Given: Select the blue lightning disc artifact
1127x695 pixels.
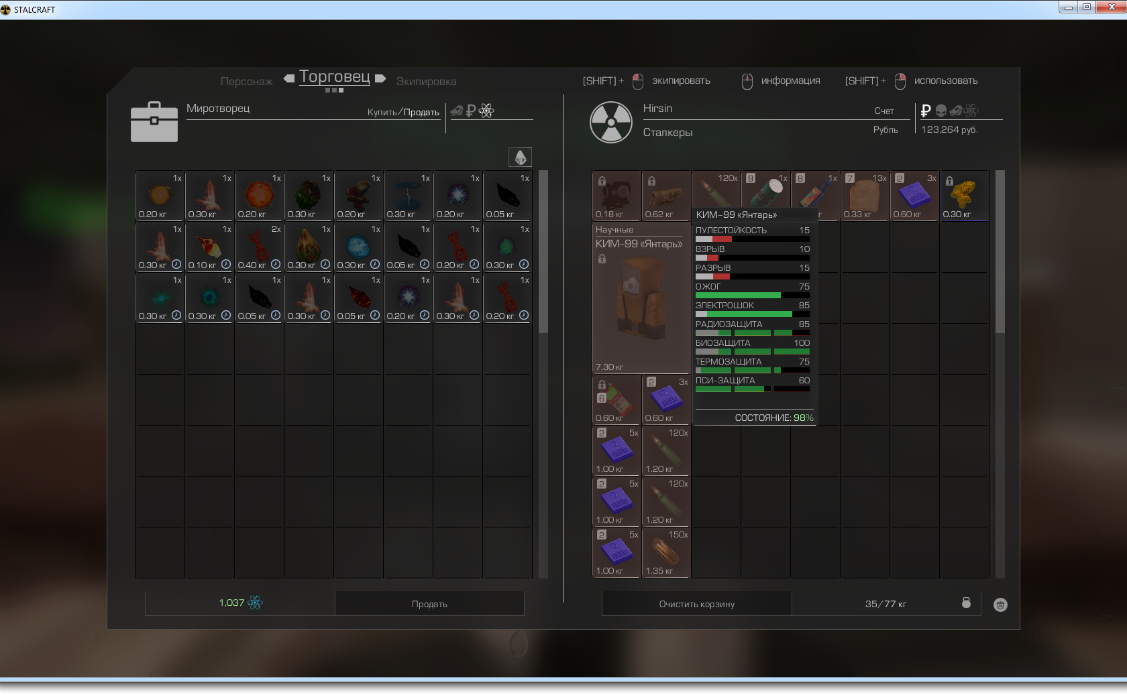Looking at the screenshot, I should (408, 196).
